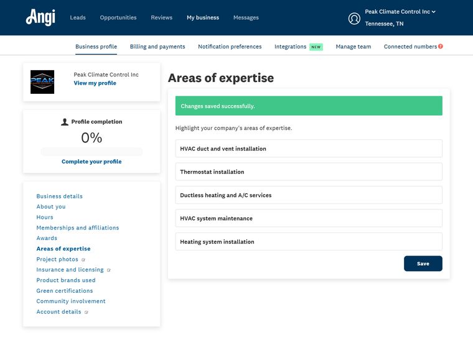Click the external link icon beside Project photos
The width and height of the screenshot is (473, 340).
[83, 260]
